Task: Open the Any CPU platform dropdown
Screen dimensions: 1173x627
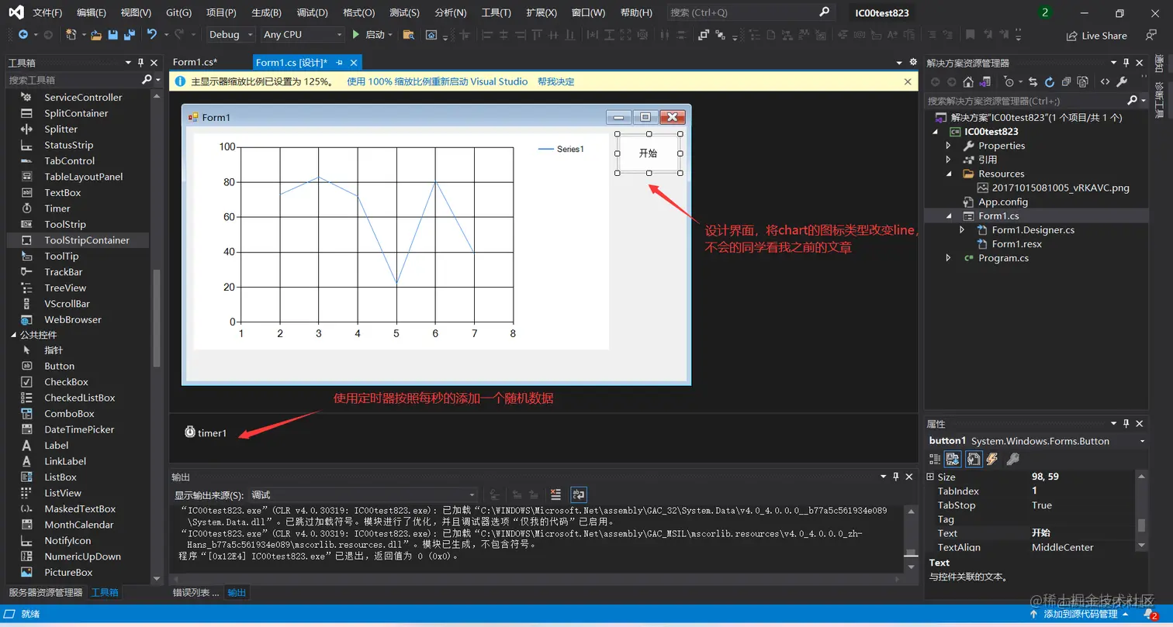Action: 303,35
